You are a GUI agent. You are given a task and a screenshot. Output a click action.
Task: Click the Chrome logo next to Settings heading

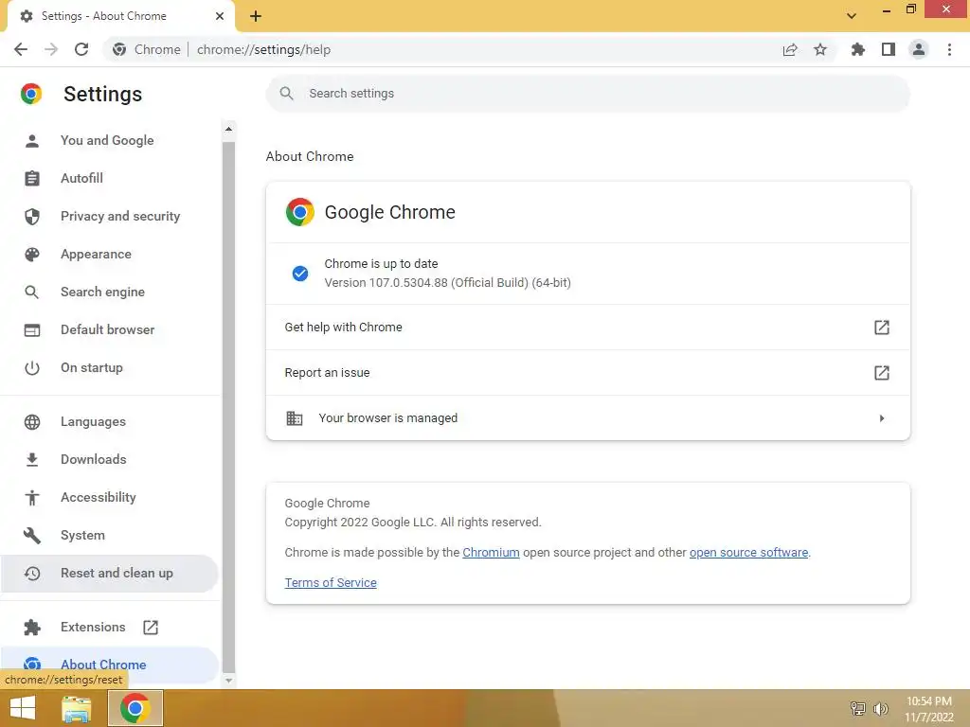point(31,94)
